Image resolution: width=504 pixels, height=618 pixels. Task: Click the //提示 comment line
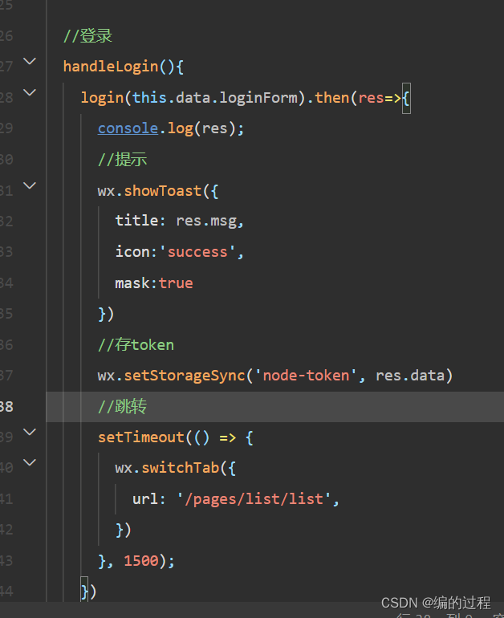point(123,160)
